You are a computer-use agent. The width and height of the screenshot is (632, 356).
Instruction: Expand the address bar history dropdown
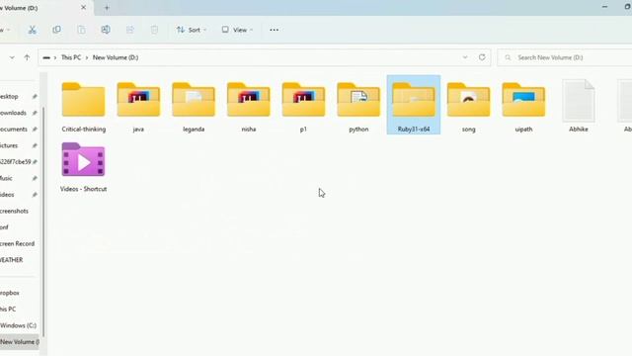465,57
